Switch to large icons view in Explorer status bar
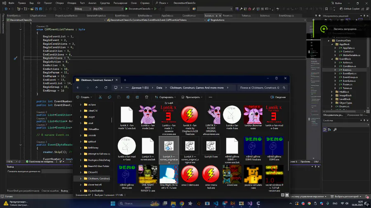This screenshot has width=371, height=208. (287, 195)
